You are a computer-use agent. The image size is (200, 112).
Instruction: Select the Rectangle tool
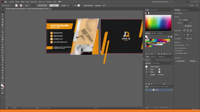2,32
